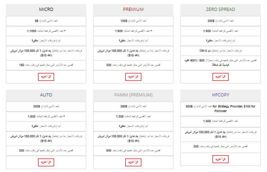Screen dimensions: 267x172
Task: Open the ZERO SPREAD account heading
Action: click(x=220, y=9)
